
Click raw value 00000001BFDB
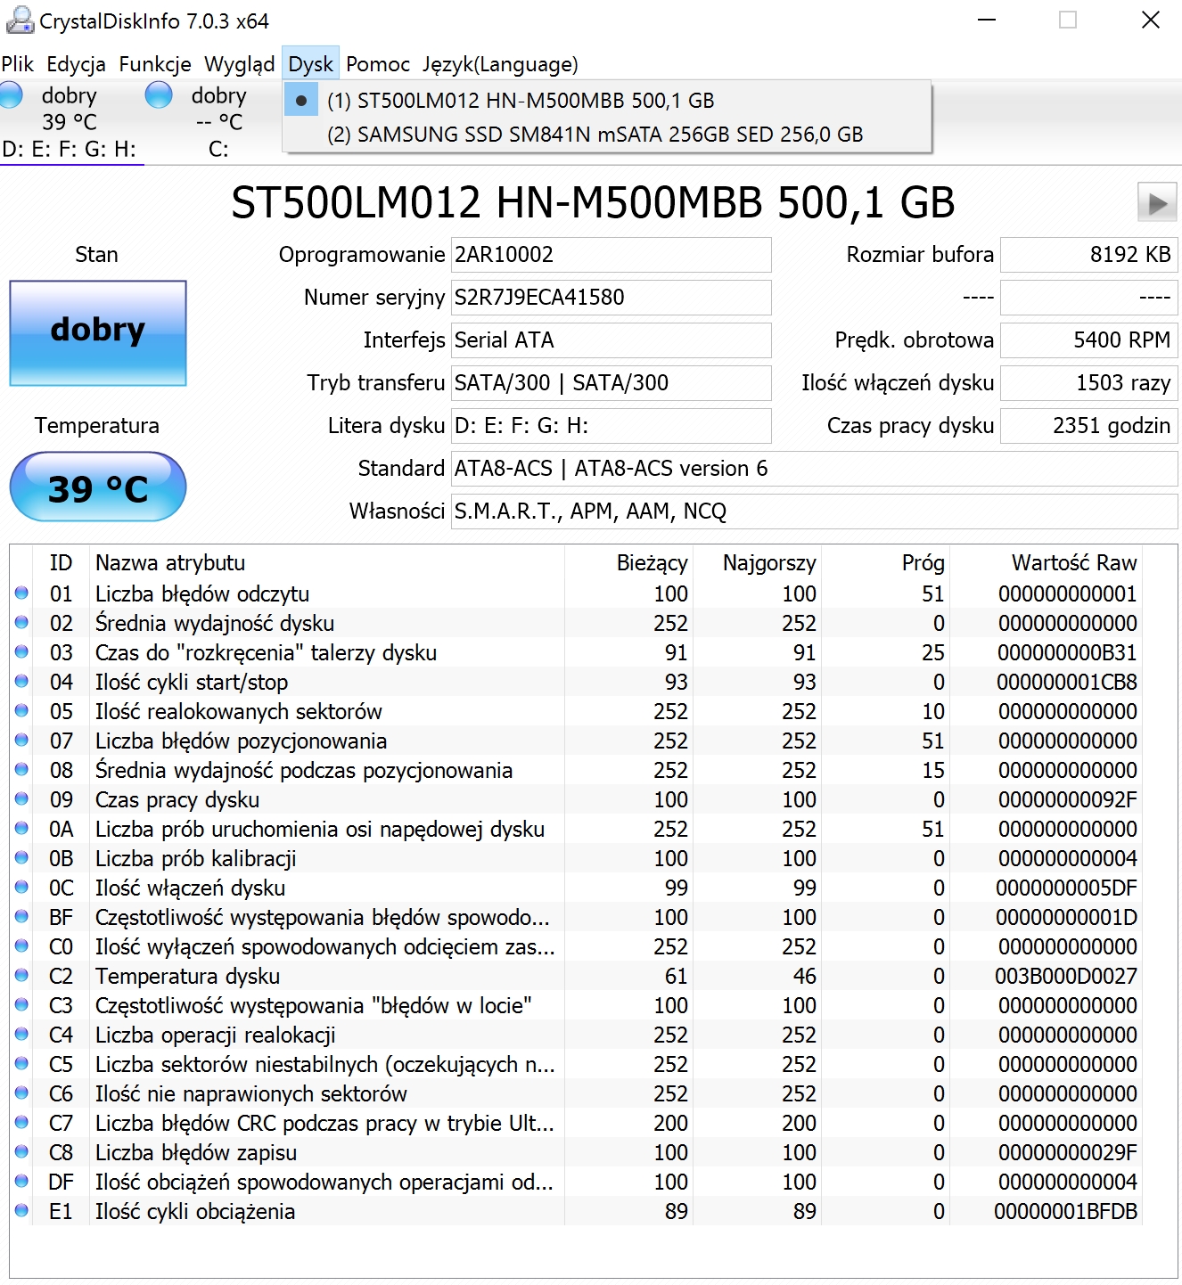pos(1066,1212)
